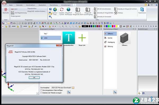Select the traceparts online T tile
Screen dimensions: 159x105
point(69,38)
